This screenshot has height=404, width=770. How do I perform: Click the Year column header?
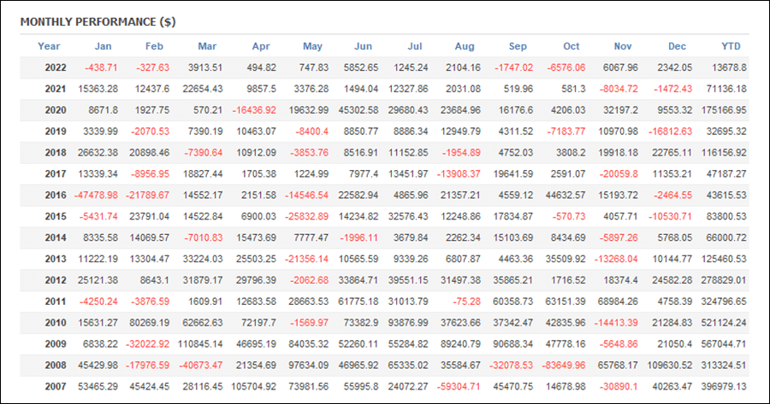coord(49,46)
